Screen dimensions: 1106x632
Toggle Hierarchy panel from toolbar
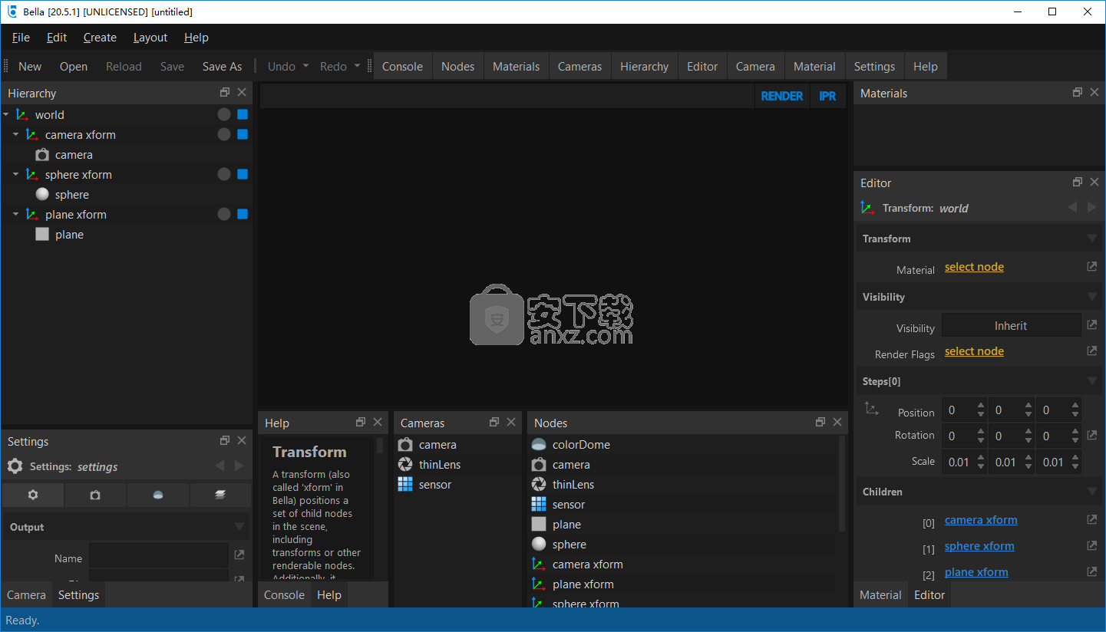click(x=644, y=67)
